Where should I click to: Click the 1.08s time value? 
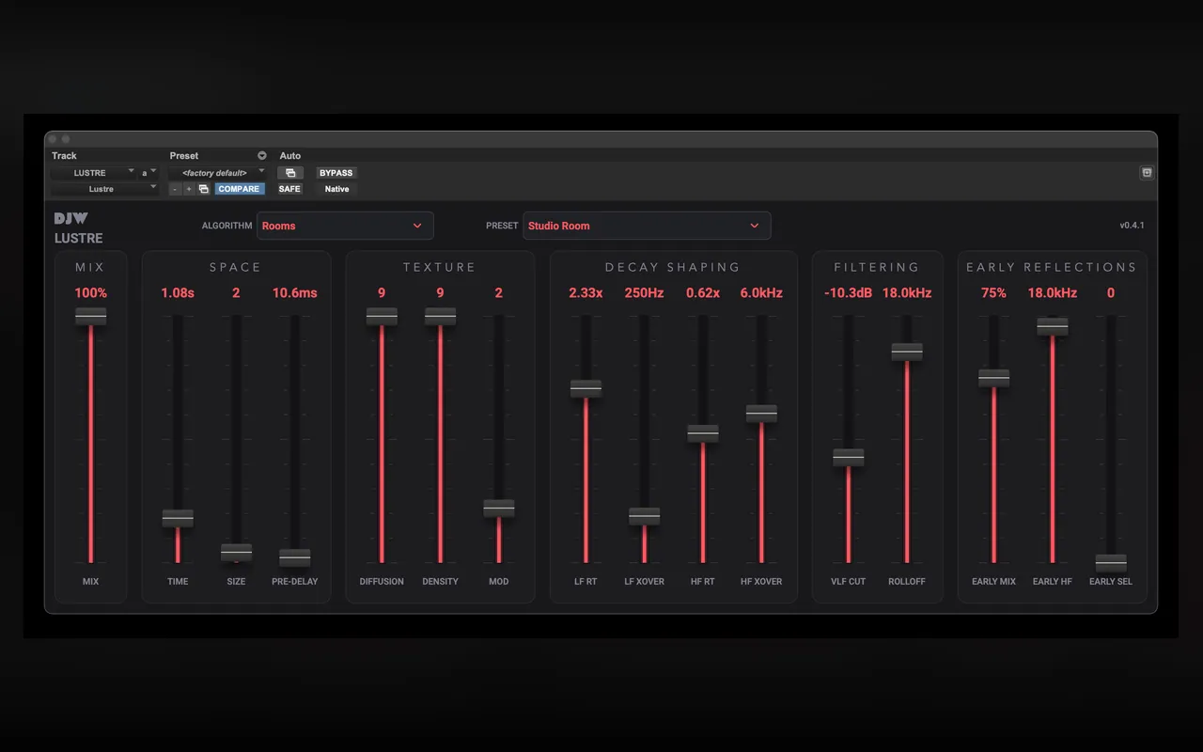pyautogui.click(x=178, y=293)
